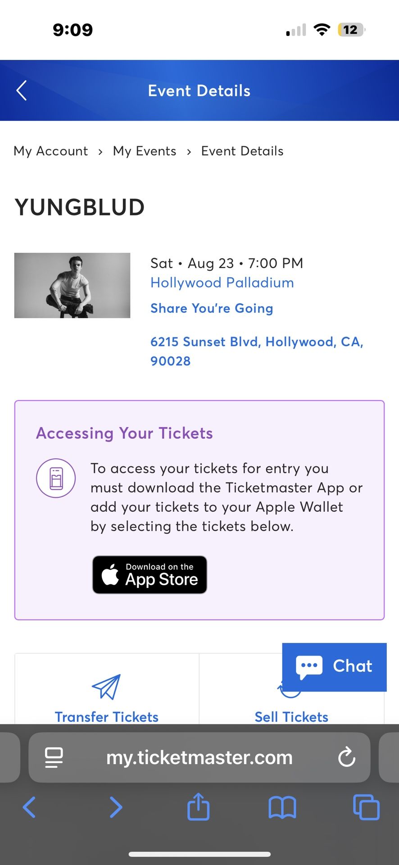Screen dimensions: 399x865
Task: Tap the YUNGBLUD event photo thumbnail
Action: pos(73,285)
